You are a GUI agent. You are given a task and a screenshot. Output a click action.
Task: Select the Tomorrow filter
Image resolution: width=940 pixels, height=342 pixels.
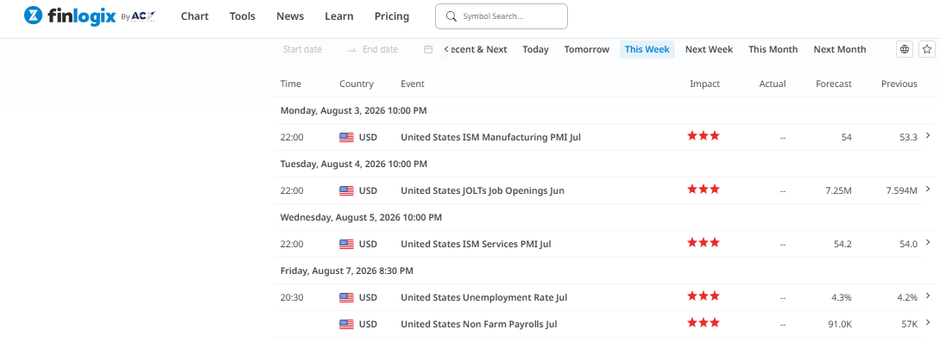click(587, 50)
